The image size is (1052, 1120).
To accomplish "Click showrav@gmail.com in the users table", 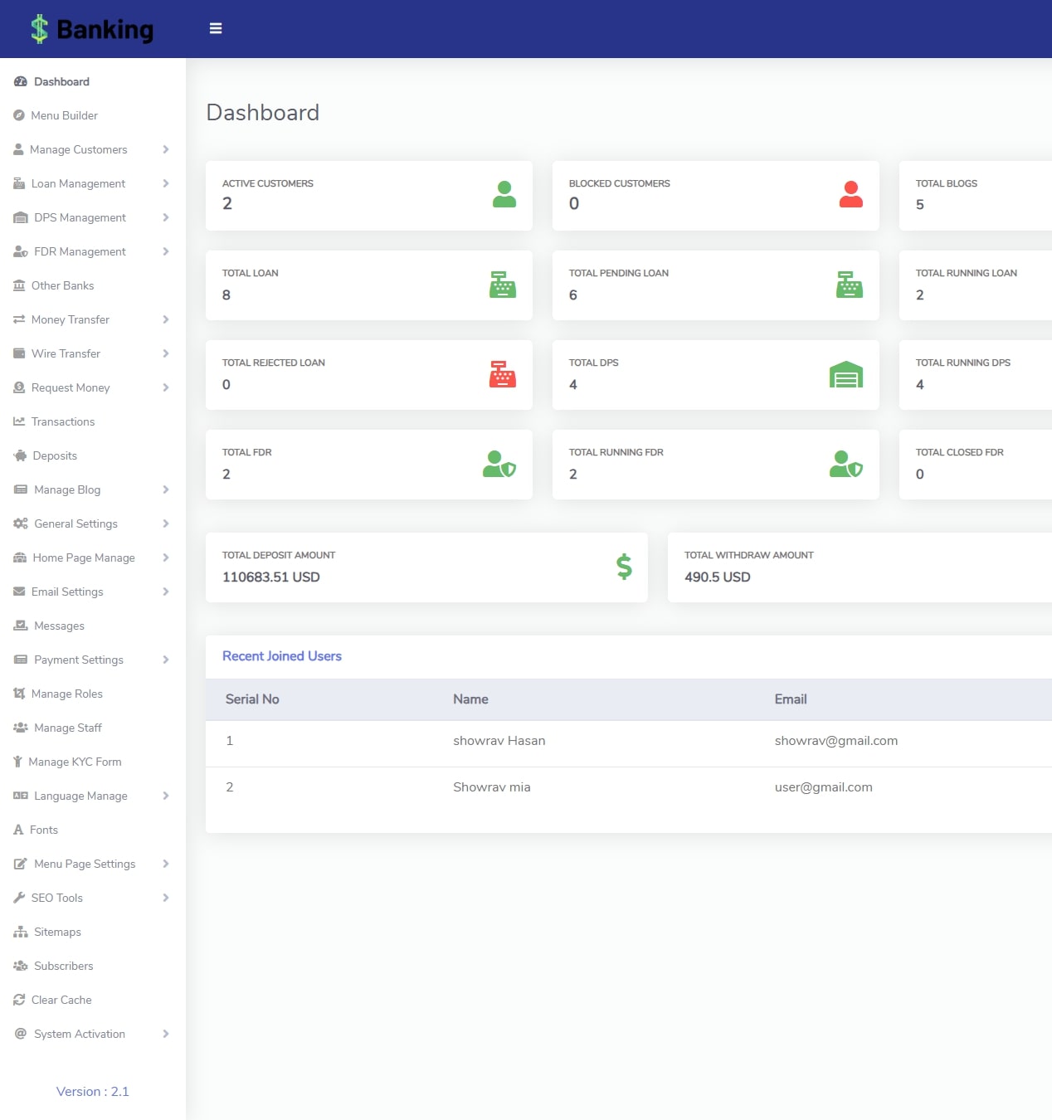I will point(836,741).
